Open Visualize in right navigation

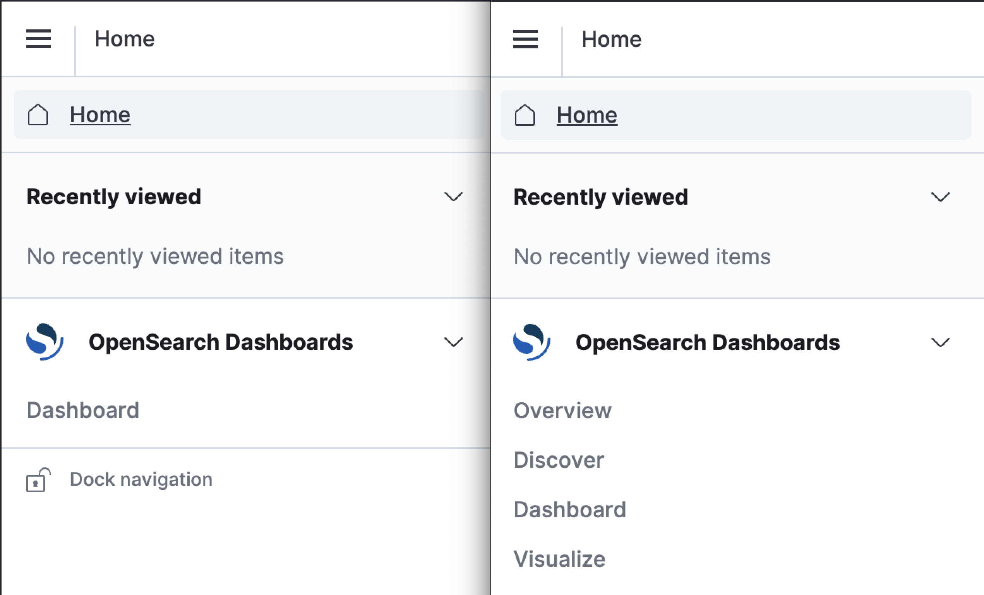pos(559,559)
